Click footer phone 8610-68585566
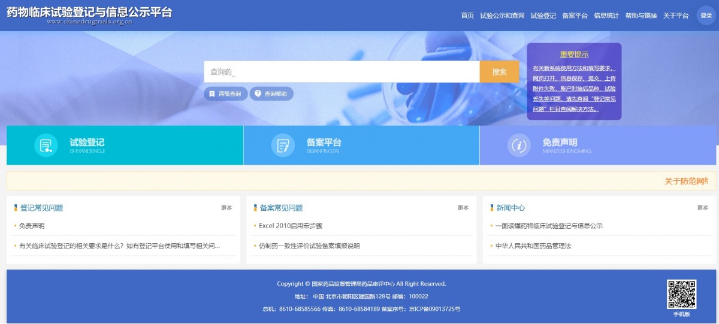Image resolution: width=719 pixels, height=324 pixels. pos(298,309)
